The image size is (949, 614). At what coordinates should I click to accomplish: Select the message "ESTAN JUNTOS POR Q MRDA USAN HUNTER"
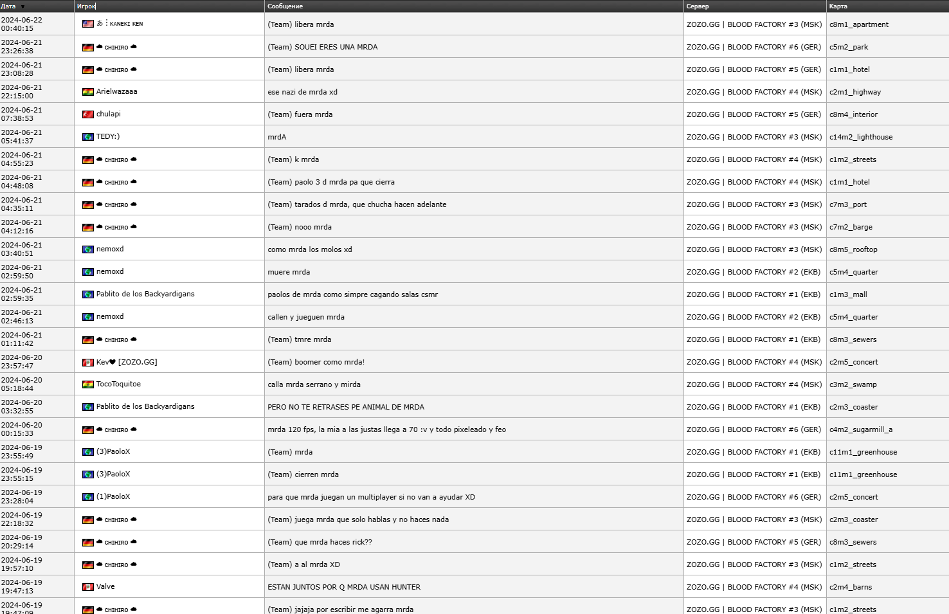(344, 587)
